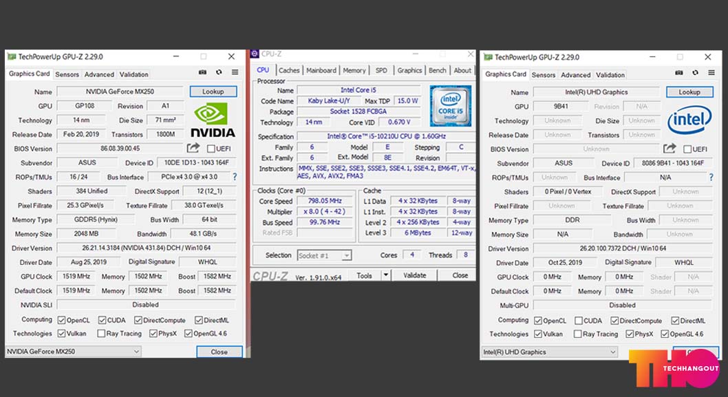728x397 pixels.
Task: Toggle OpenGL 4.6 checkbox in NVIDIA GPU-Z window
Action: [x=188, y=334]
